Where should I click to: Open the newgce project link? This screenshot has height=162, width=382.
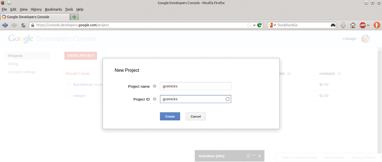click(x=79, y=96)
